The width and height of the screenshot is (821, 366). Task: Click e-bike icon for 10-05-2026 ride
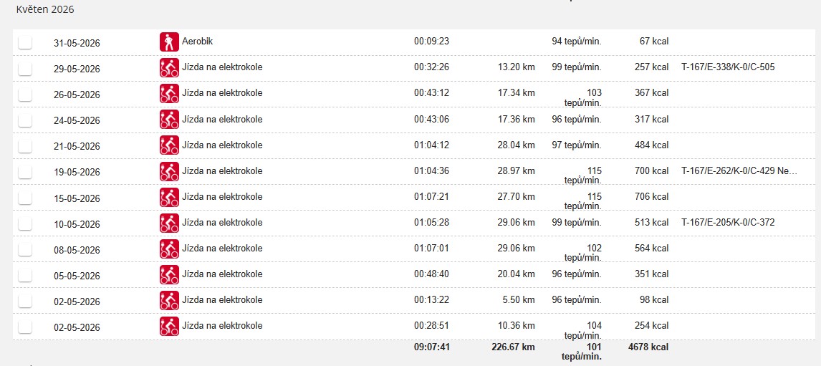tap(169, 223)
